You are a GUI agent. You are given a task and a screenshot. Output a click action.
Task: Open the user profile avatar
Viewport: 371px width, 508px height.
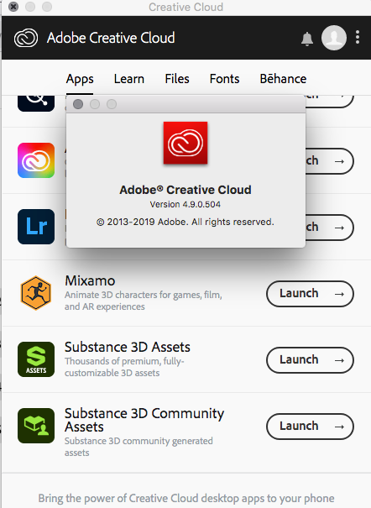tap(334, 38)
